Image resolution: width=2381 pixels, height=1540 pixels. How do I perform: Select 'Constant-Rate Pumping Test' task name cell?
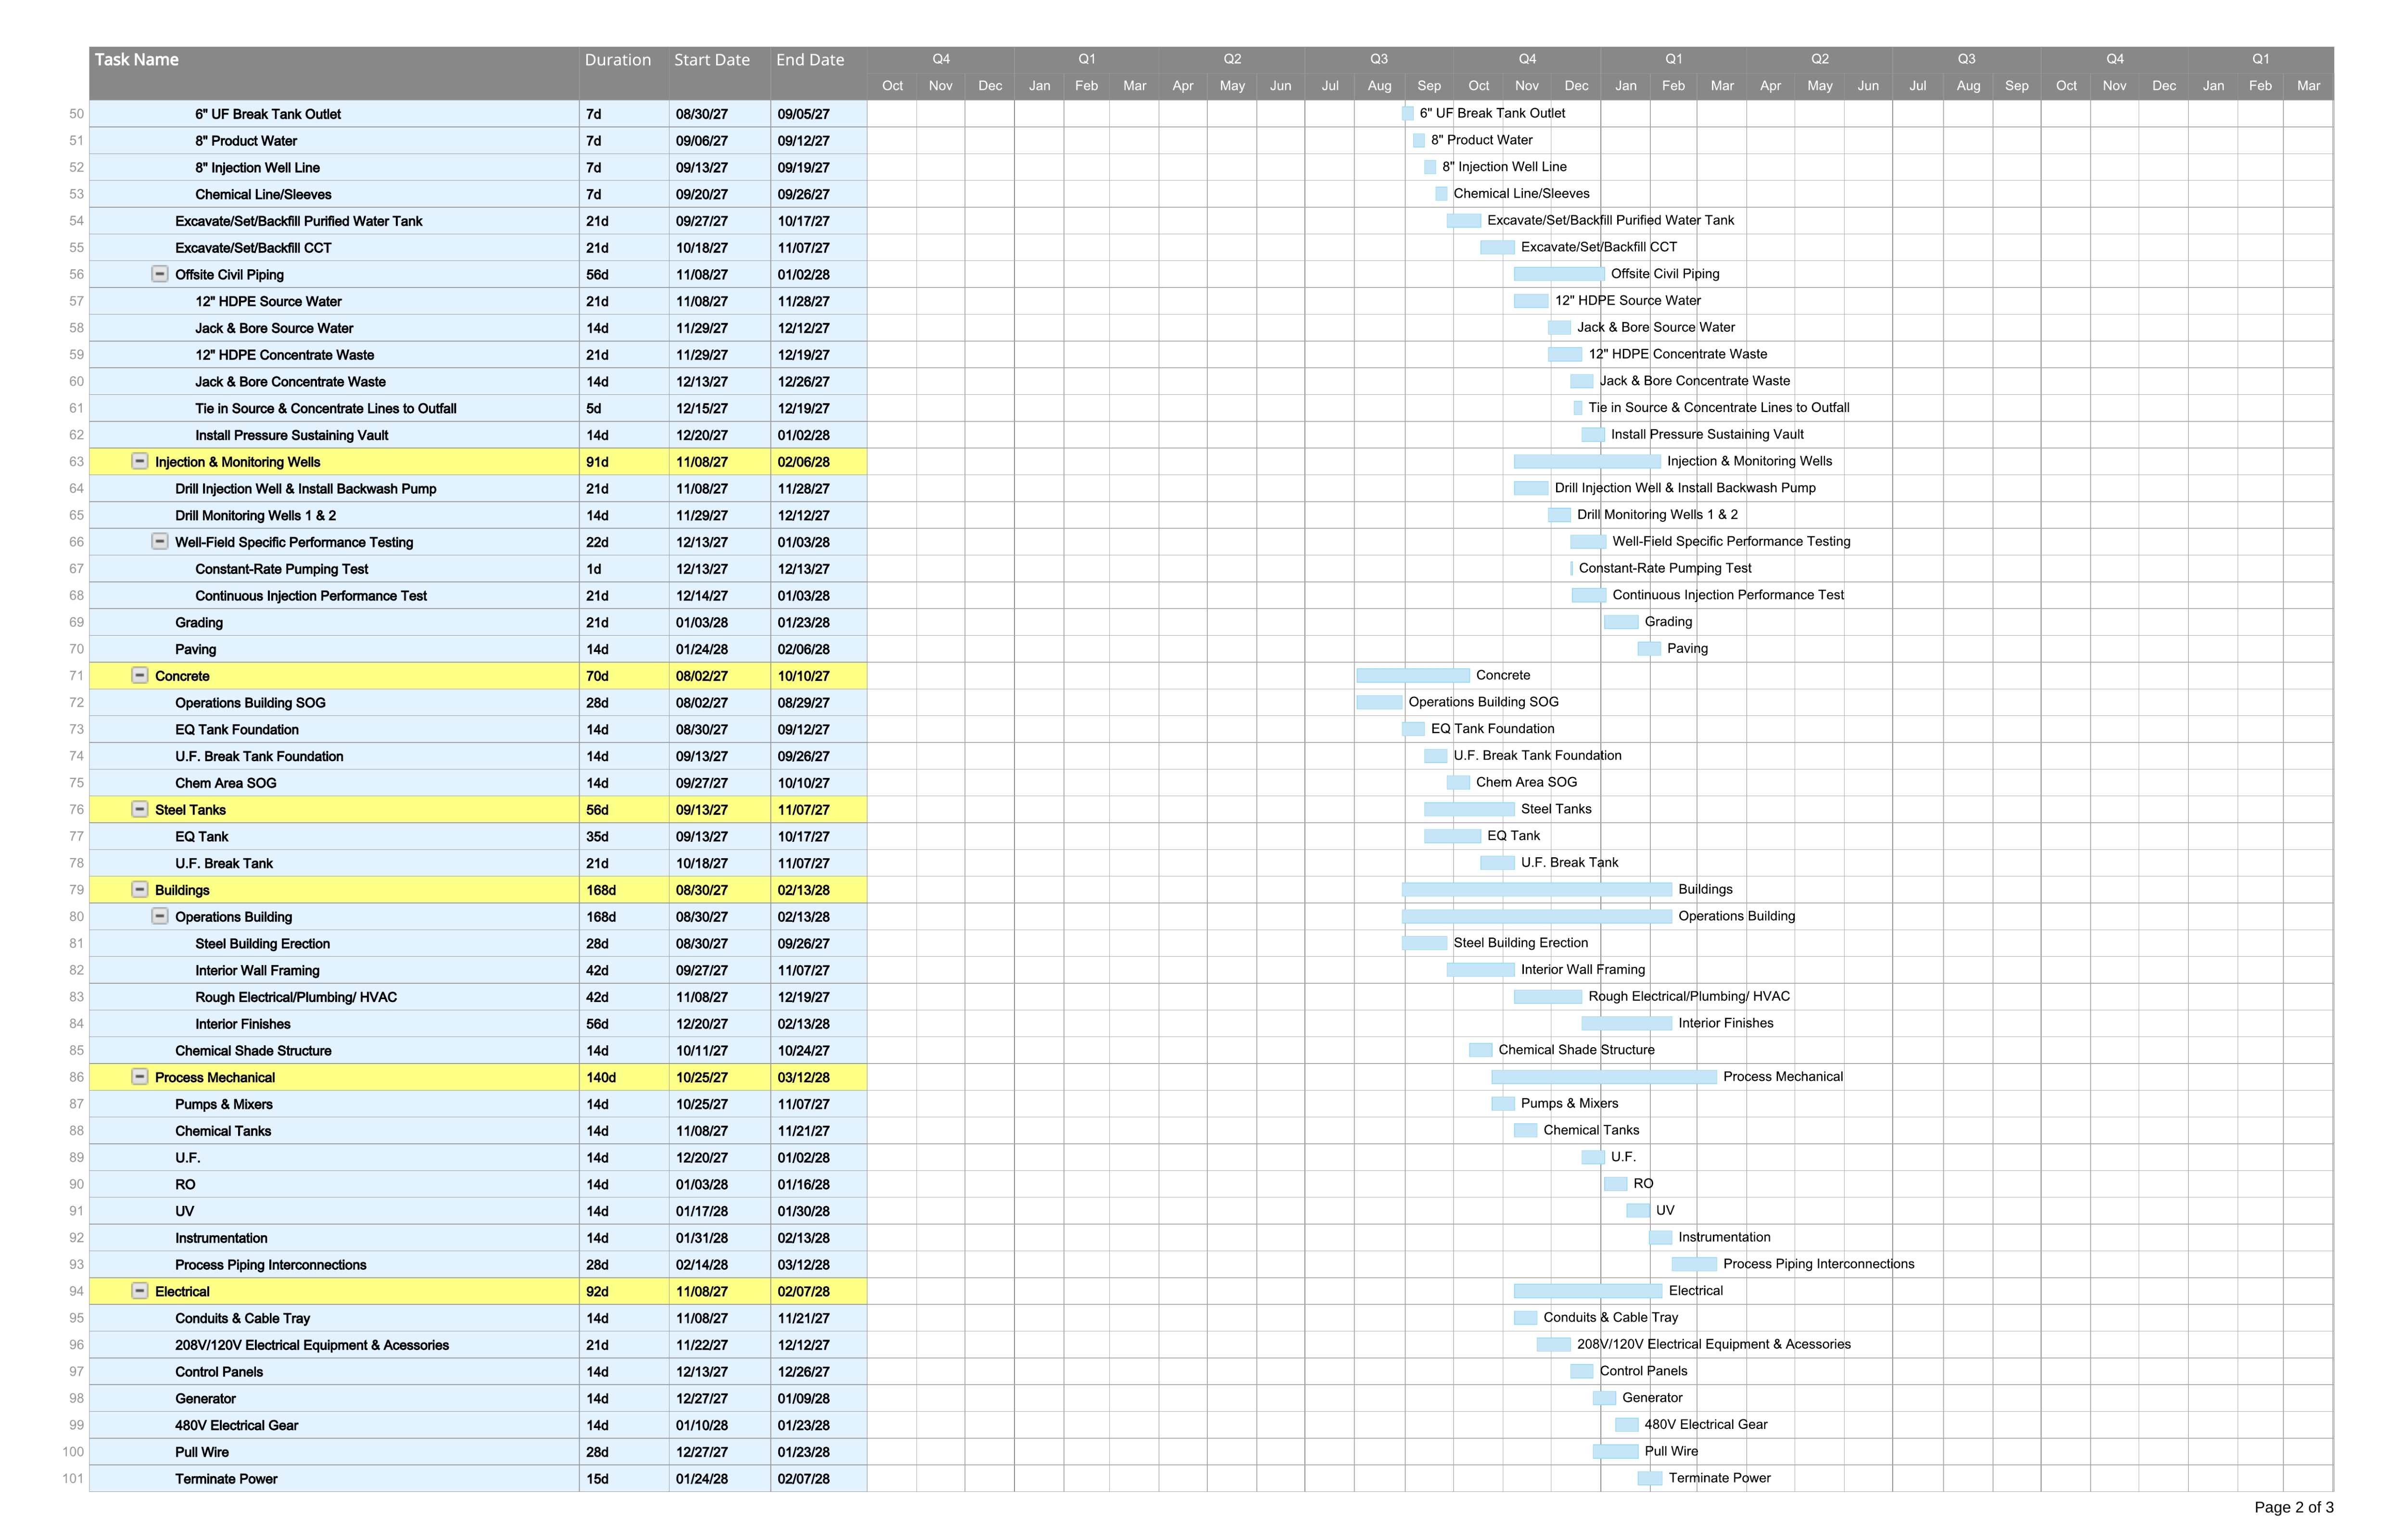coord(334,569)
